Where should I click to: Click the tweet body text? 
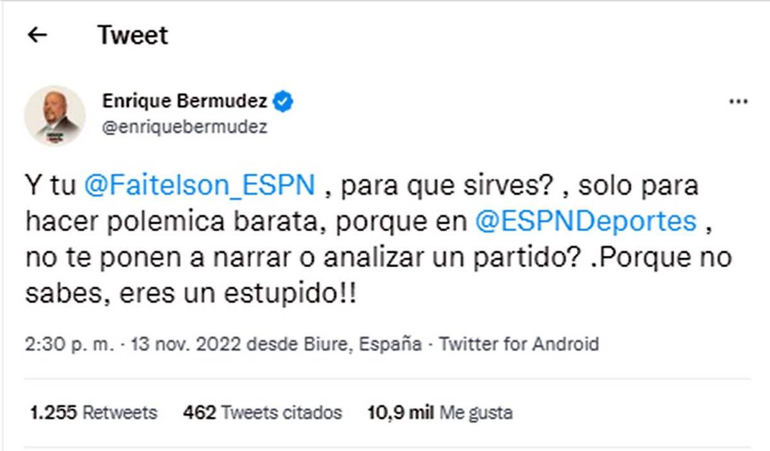point(377,239)
